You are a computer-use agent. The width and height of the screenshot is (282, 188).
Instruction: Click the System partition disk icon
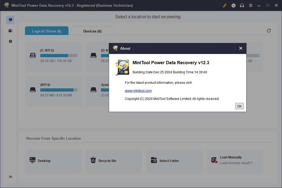[93, 90]
